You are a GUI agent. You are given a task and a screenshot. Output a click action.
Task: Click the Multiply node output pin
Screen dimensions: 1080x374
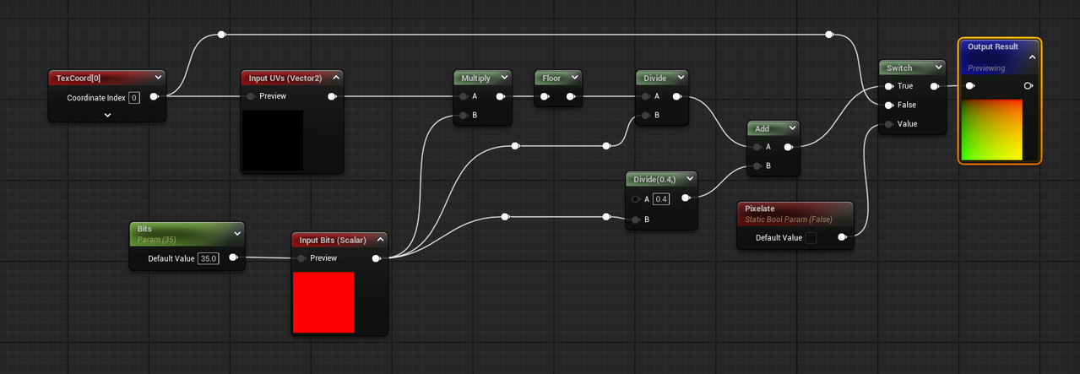501,96
